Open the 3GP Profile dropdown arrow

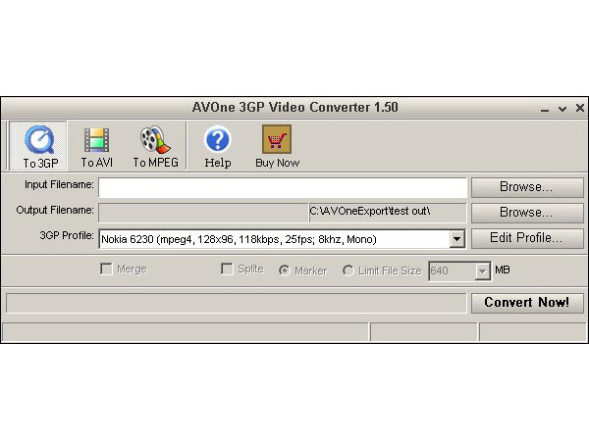coord(456,239)
